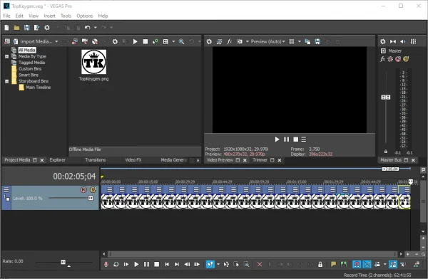Click the Record button in transport bar
This screenshot has height=279, width=428.
click(x=106, y=264)
